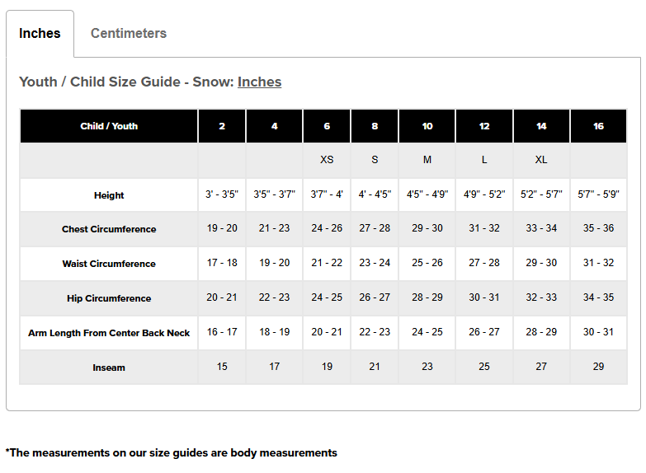Click the XL size label cell

coord(541,160)
